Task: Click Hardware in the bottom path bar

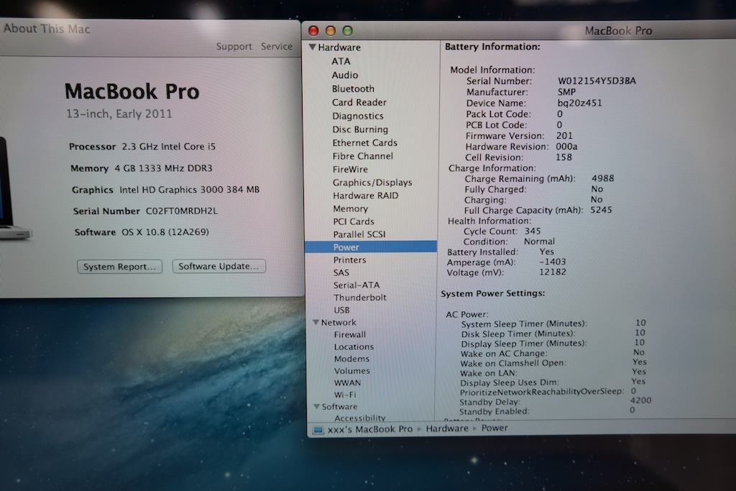Action: coord(447,428)
